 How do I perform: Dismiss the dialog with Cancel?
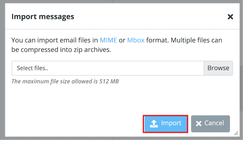pos(210,123)
